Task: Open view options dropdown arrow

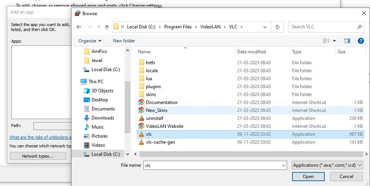Action: pyautogui.click(x=334, y=41)
